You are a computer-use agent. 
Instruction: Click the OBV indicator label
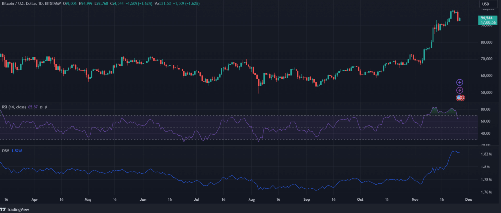(x=5, y=150)
